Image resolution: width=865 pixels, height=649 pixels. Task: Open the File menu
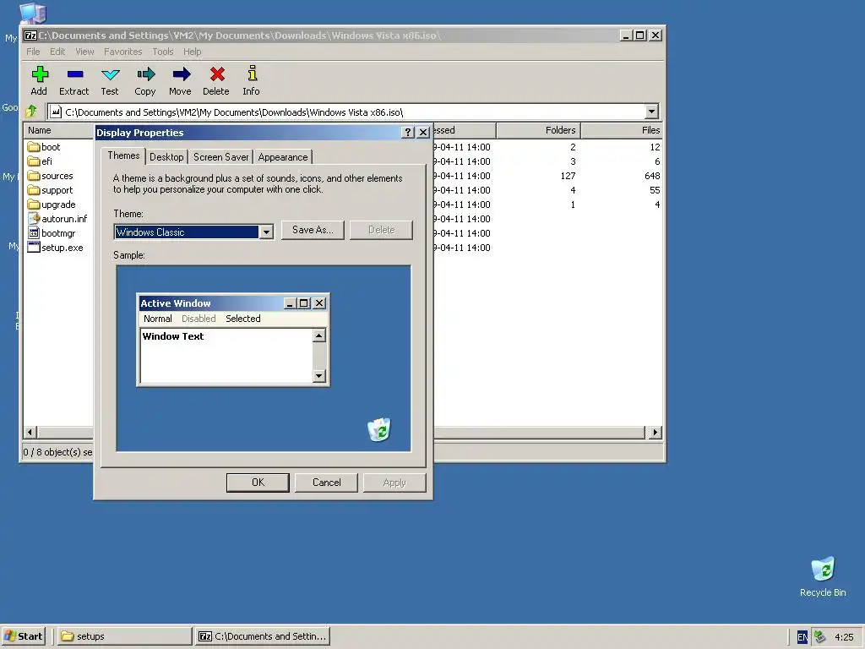coord(33,52)
